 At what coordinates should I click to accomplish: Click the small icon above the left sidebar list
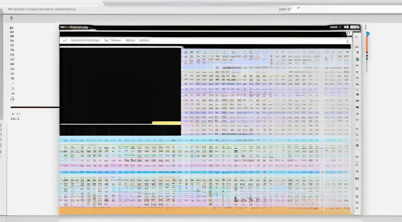[12, 18]
